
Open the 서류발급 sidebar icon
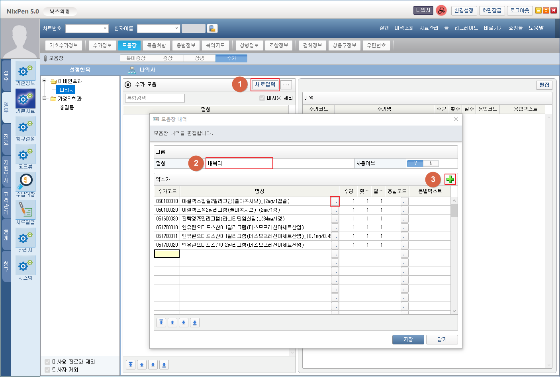(25, 210)
